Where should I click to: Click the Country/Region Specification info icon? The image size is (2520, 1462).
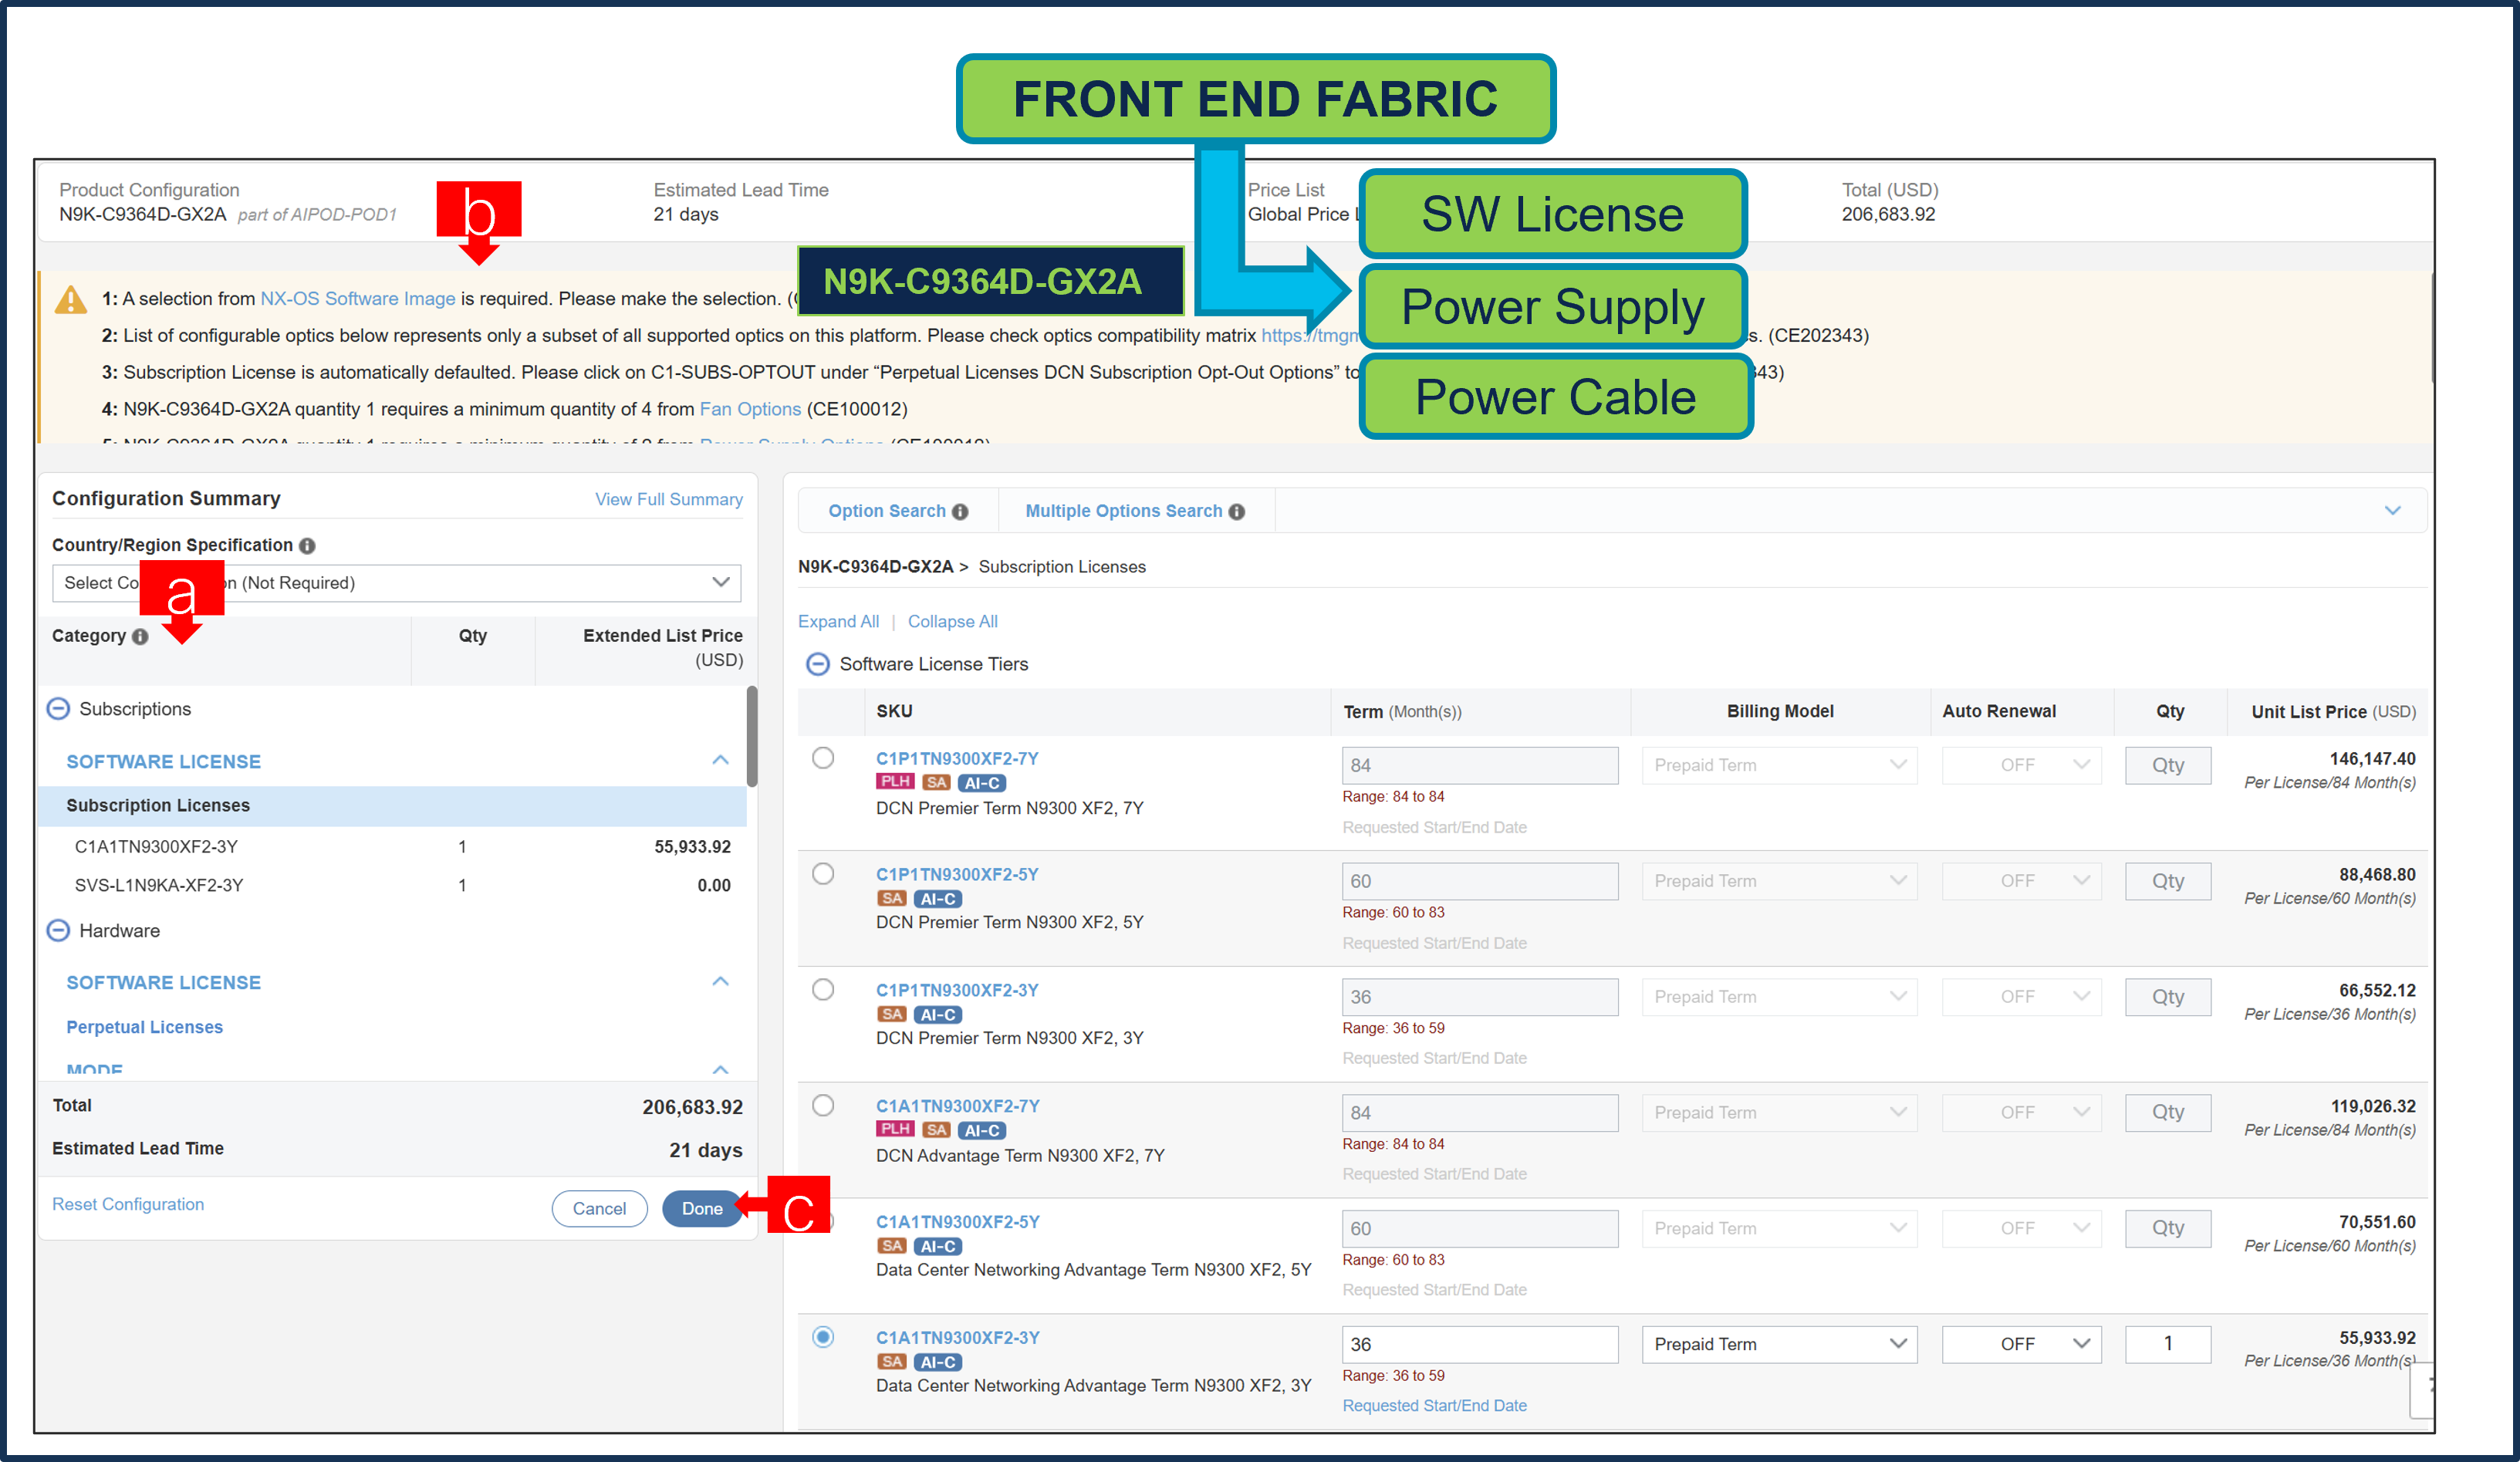click(307, 546)
